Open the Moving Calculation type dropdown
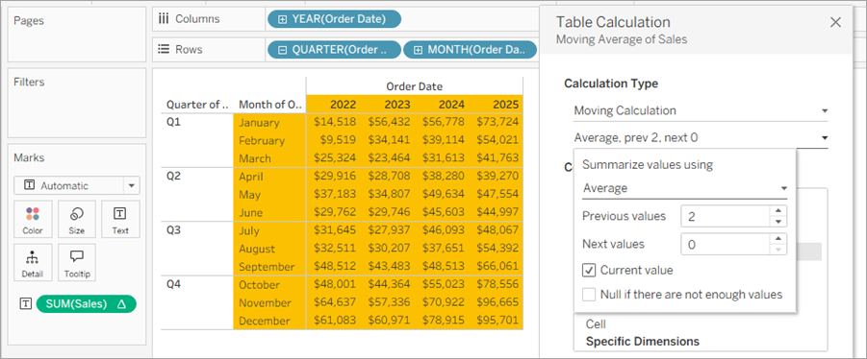Image resolution: width=867 pixels, height=359 pixels. [x=701, y=110]
